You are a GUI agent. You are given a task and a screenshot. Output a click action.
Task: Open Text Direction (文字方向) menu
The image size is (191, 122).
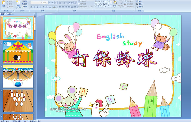(x=83, y=1)
